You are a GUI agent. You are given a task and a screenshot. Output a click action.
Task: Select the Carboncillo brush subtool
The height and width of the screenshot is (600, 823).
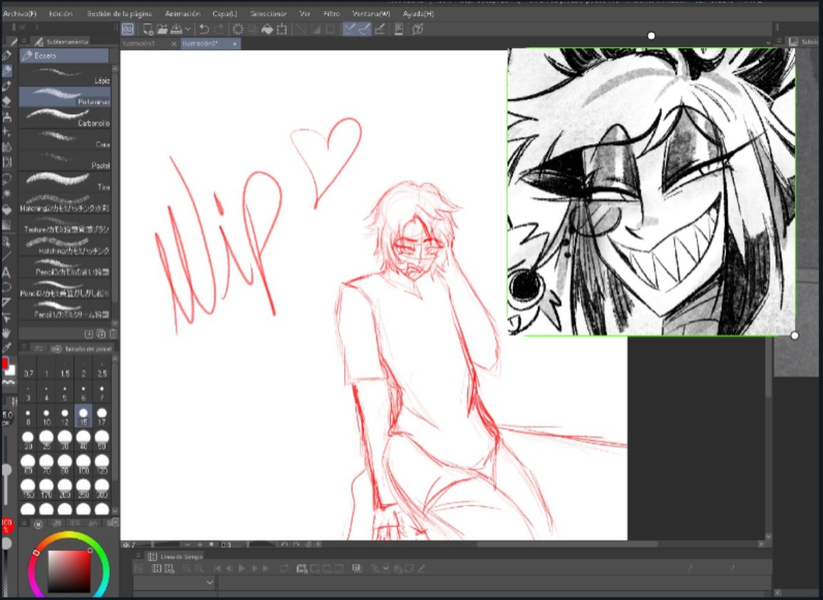(66, 122)
